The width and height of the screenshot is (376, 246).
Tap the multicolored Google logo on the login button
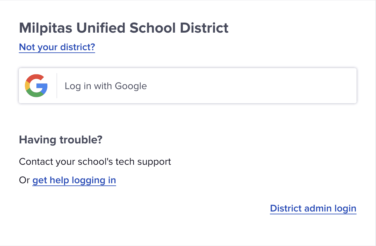click(x=36, y=86)
